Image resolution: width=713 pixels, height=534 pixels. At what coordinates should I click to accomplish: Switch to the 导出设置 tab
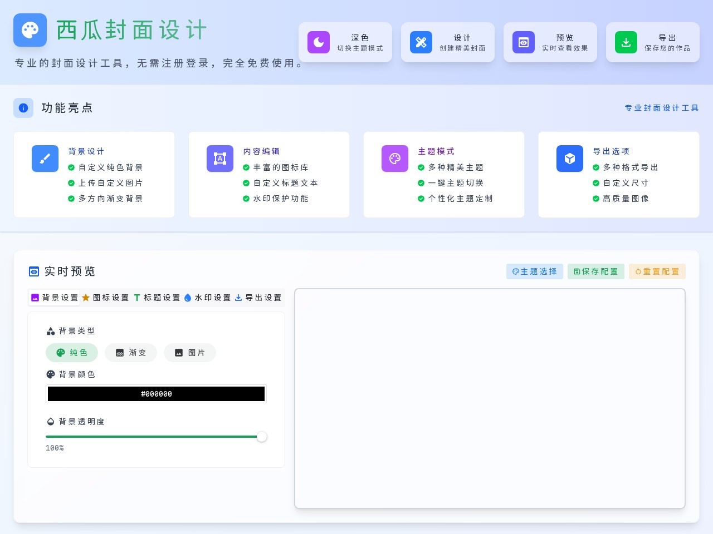[x=258, y=298]
